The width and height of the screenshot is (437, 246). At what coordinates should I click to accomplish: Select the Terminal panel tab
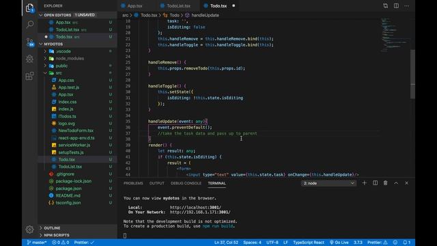pos(216,183)
